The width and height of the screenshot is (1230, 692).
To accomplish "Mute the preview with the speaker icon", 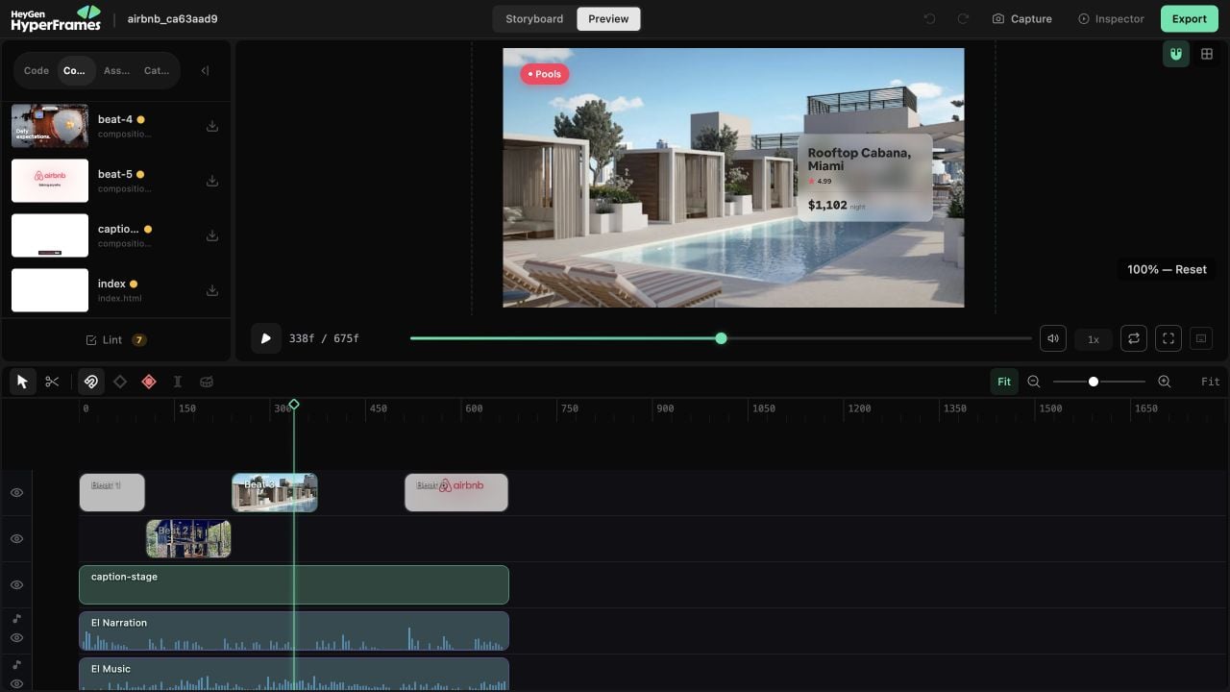I will (x=1053, y=338).
